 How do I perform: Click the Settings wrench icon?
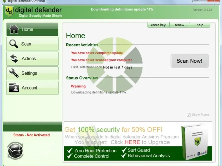14,73
